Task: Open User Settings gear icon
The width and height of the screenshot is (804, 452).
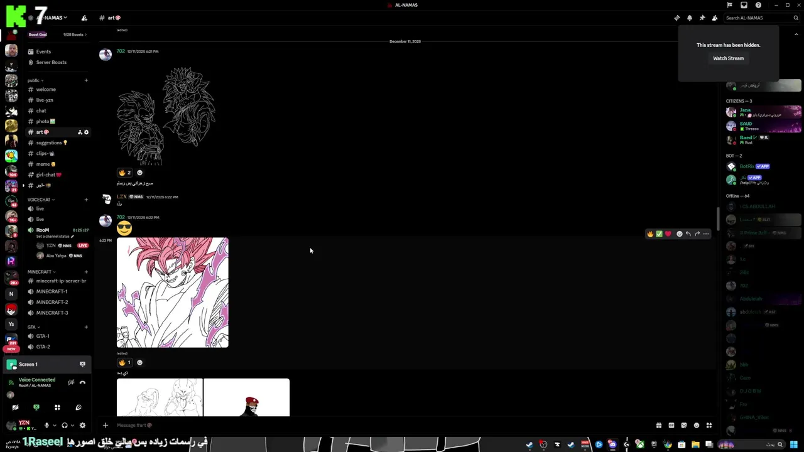Action: [82, 425]
